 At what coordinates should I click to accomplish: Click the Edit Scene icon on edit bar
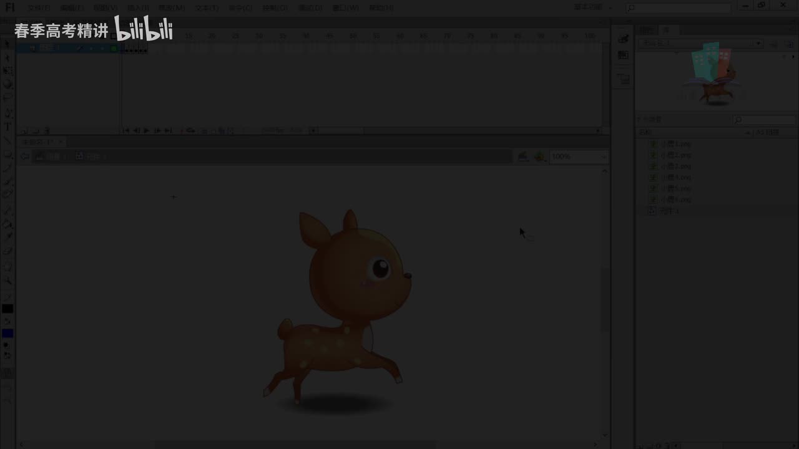(x=523, y=156)
